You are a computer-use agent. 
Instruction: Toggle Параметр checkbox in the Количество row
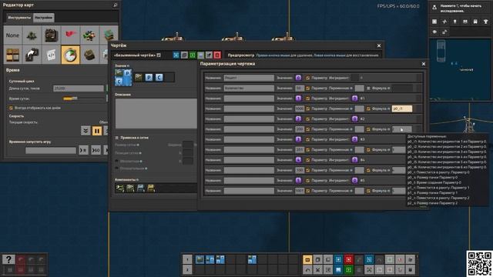[x=307, y=88]
